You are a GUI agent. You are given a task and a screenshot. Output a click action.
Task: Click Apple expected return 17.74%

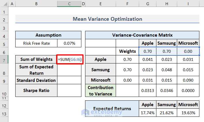tap(147, 113)
